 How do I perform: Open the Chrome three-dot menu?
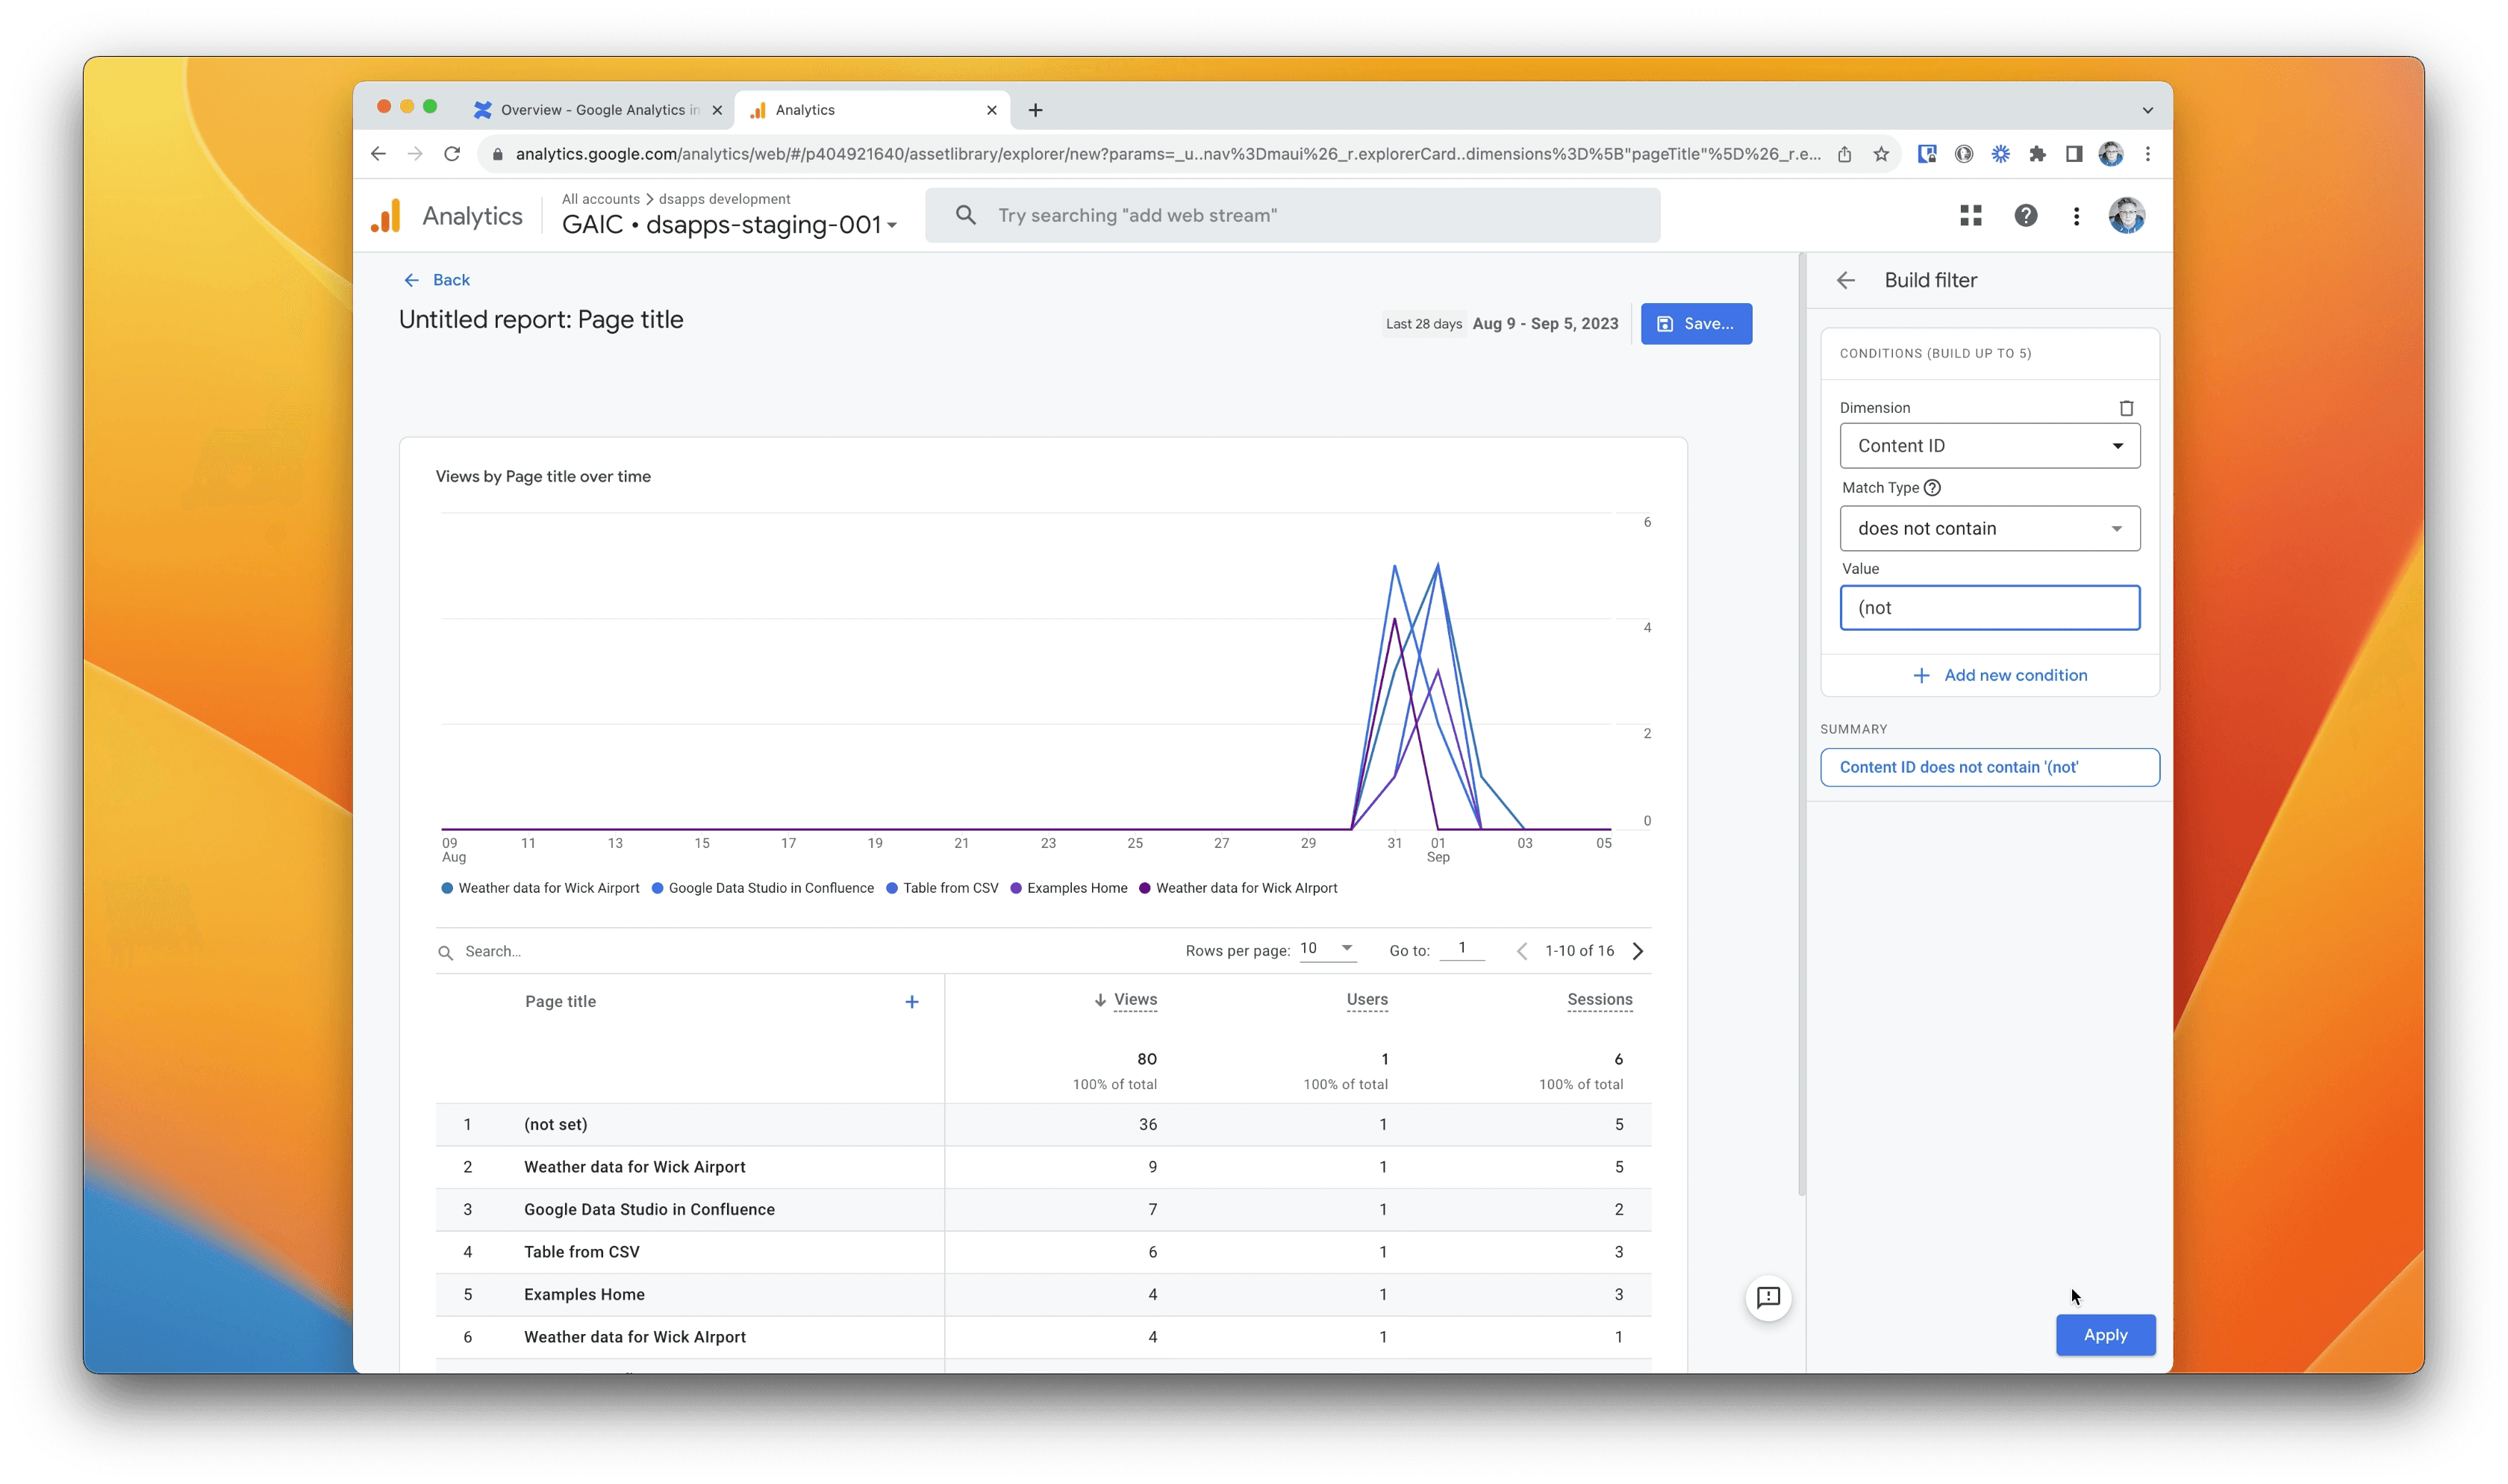(x=2147, y=154)
